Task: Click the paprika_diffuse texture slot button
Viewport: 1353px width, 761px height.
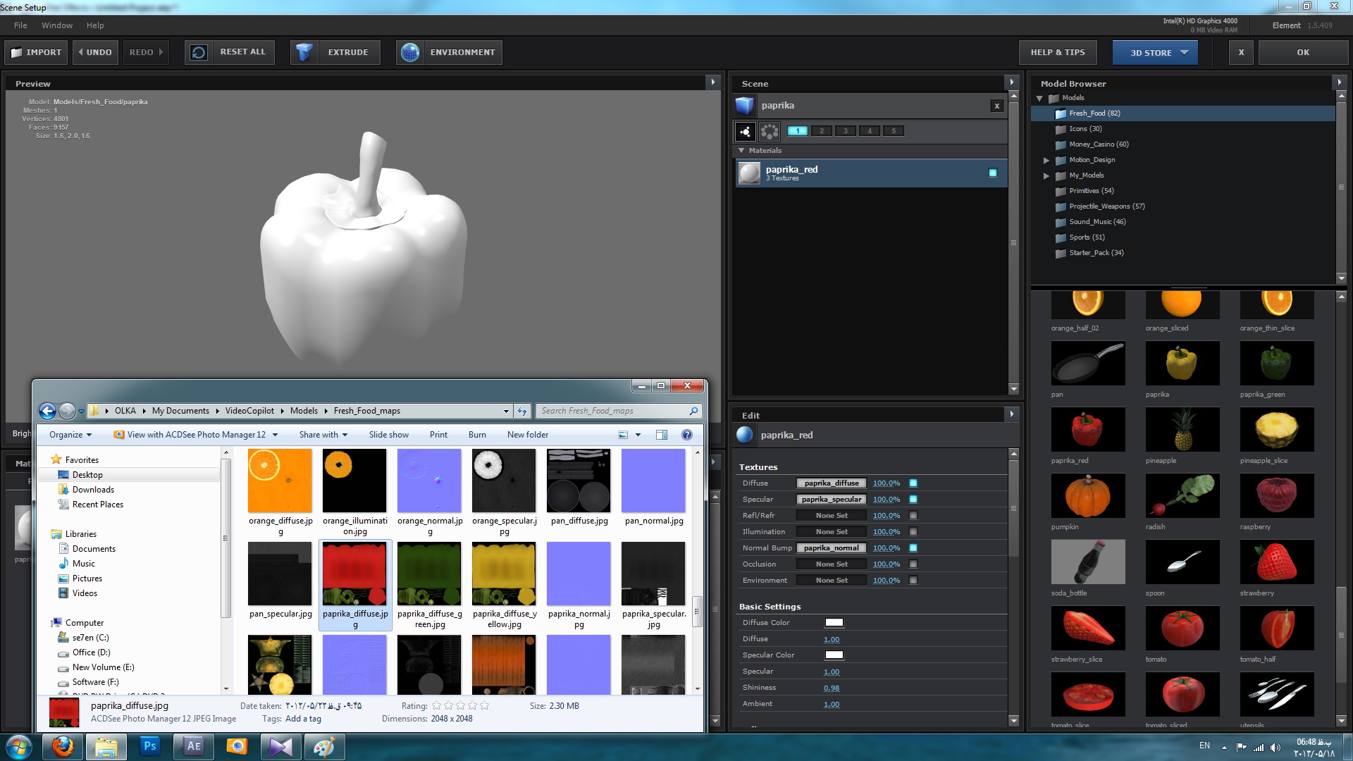Action: [832, 483]
